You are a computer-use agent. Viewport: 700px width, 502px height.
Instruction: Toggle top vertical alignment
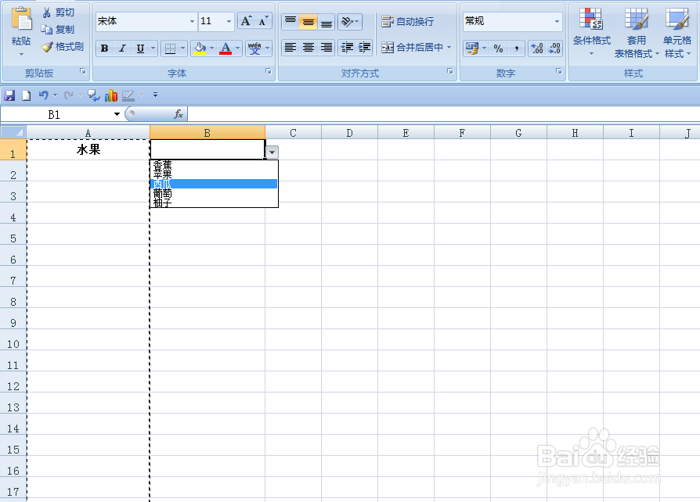coord(290,21)
